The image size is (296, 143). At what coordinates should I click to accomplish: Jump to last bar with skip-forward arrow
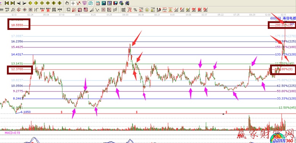pyautogui.click(x=13, y=3)
